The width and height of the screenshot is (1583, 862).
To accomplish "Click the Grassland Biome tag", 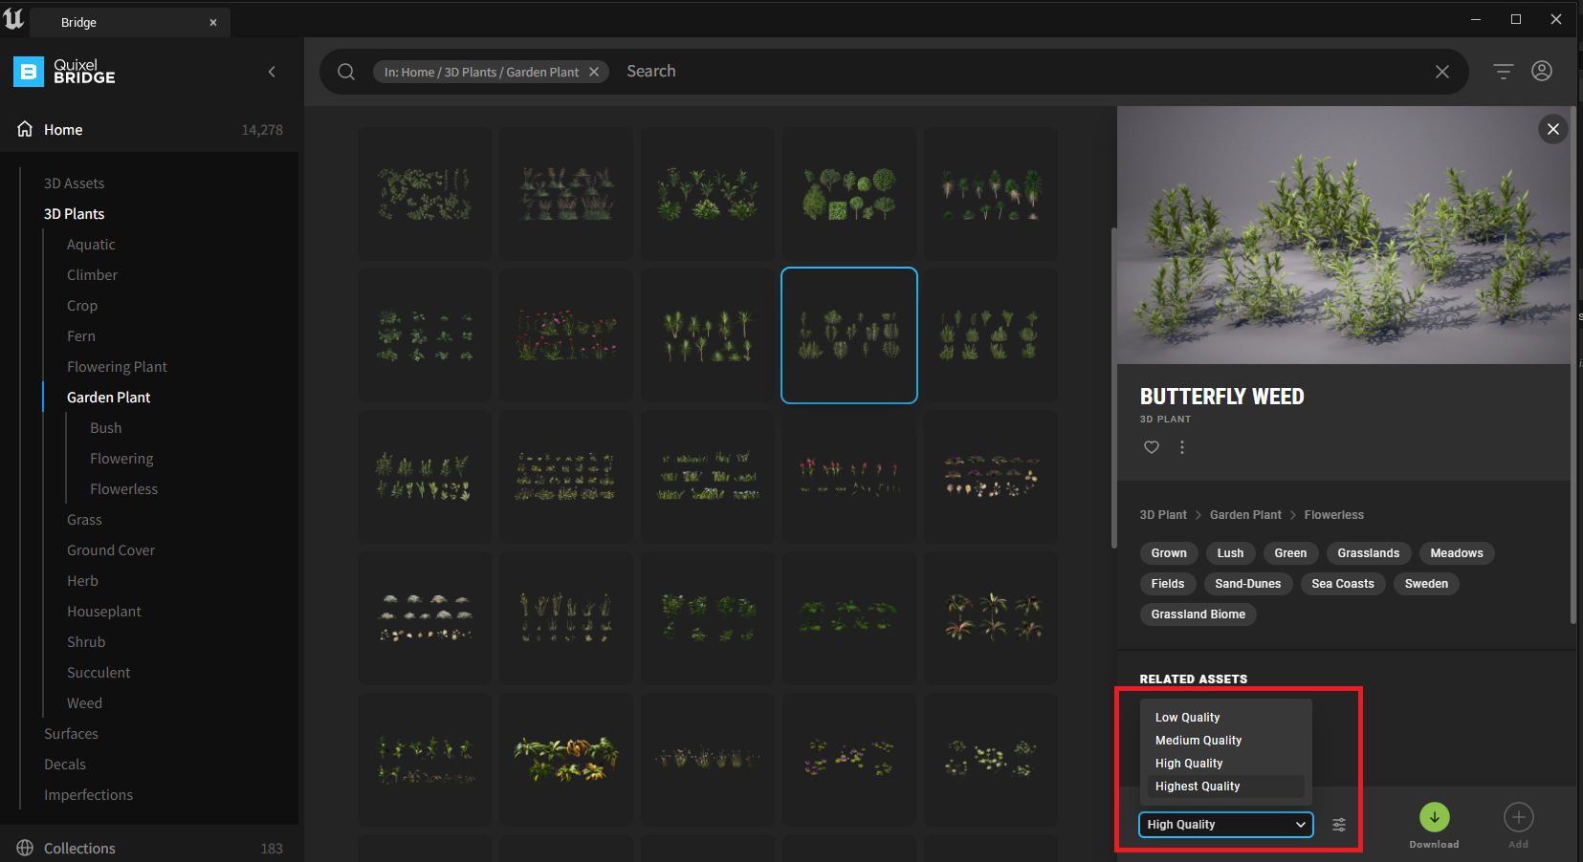I will pyautogui.click(x=1198, y=614).
